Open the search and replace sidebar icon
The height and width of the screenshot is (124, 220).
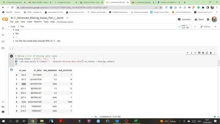coord(3,35)
